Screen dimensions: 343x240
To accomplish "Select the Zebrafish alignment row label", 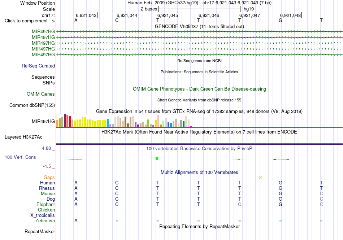I will (x=45, y=221).
